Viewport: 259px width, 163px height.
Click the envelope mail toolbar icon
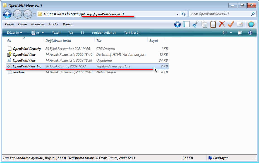pyautogui.click(x=240, y=24)
